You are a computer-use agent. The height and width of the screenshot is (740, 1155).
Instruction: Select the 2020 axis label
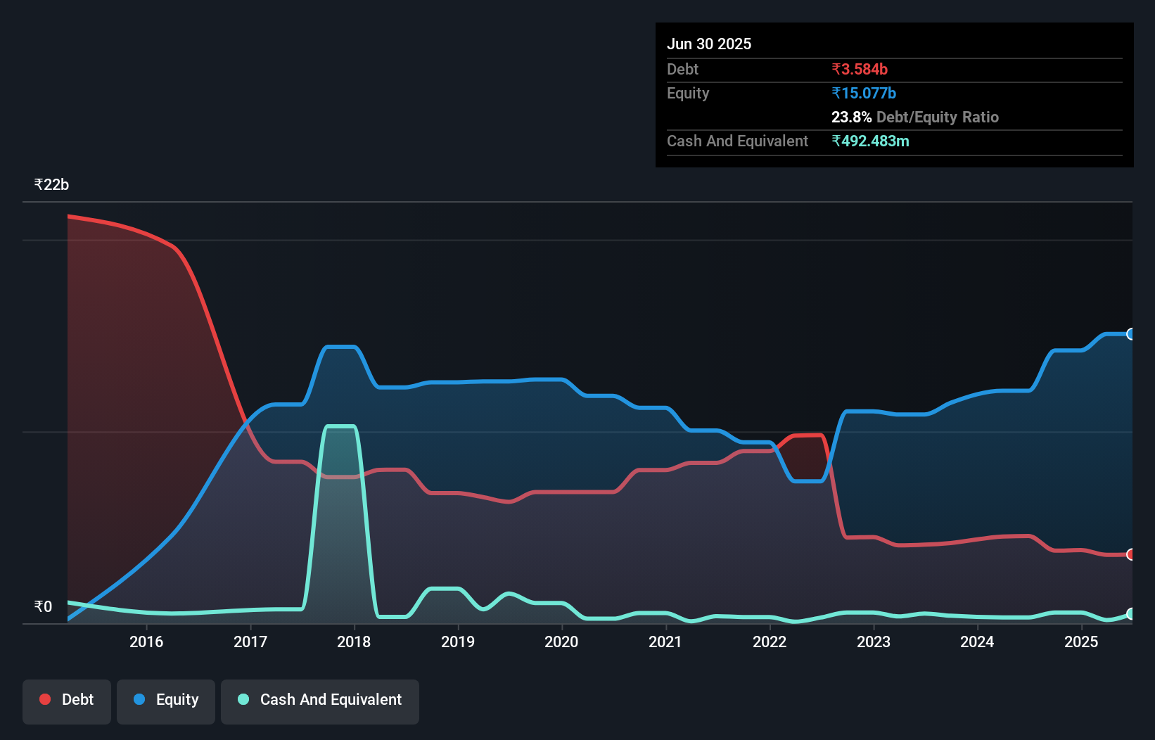(x=561, y=642)
